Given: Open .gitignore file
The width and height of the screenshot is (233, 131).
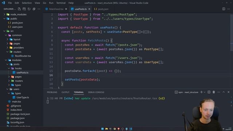Looking at the screenshot, I should (x=16, y=106).
